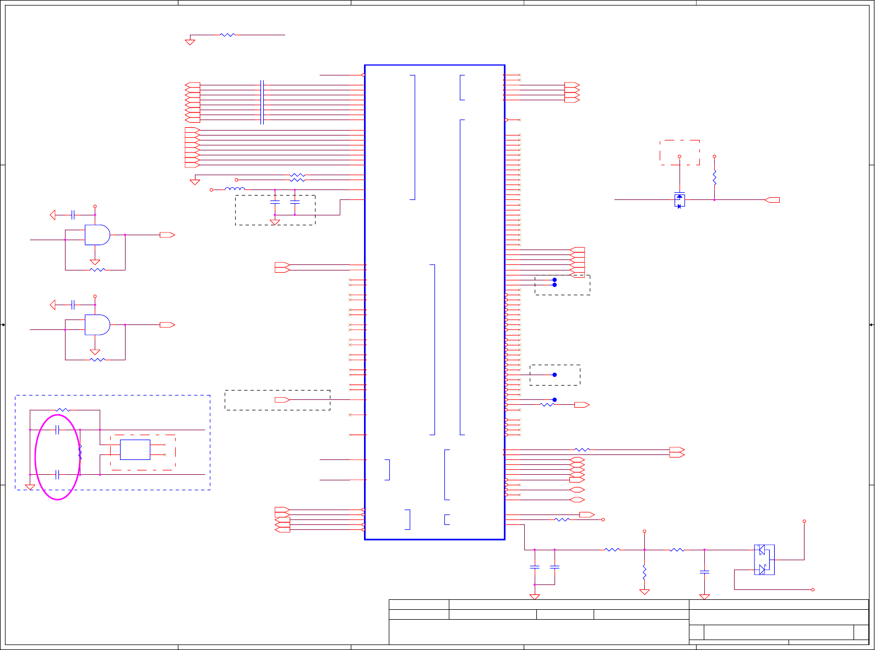Image resolution: width=875 pixels, height=650 pixels.
Task: Click the capacitor above the upper AND gate
Action: click(x=73, y=215)
